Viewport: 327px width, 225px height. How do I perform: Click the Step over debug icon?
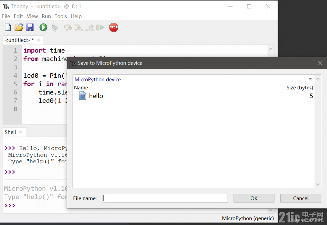tap(68, 27)
